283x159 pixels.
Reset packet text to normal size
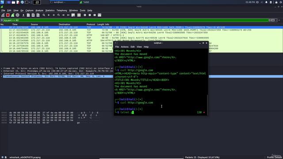pyautogui.click(x=95, y=15)
